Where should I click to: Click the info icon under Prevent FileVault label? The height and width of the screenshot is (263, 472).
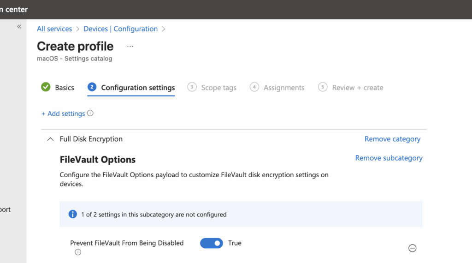point(78,252)
